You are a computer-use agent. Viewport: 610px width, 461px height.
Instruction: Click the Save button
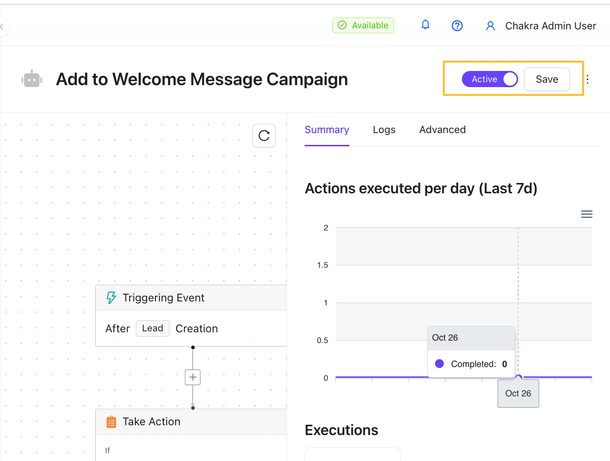pyautogui.click(x=546, y=79)
